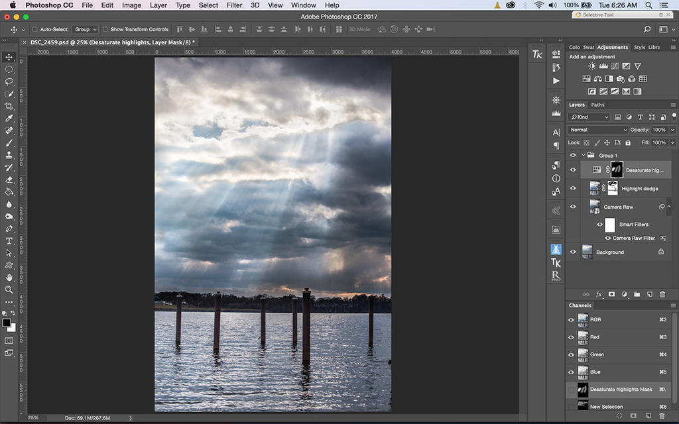Select the Horizontal Type tool
The width and height of the screenshot is (679, 424).
point(9,240)
